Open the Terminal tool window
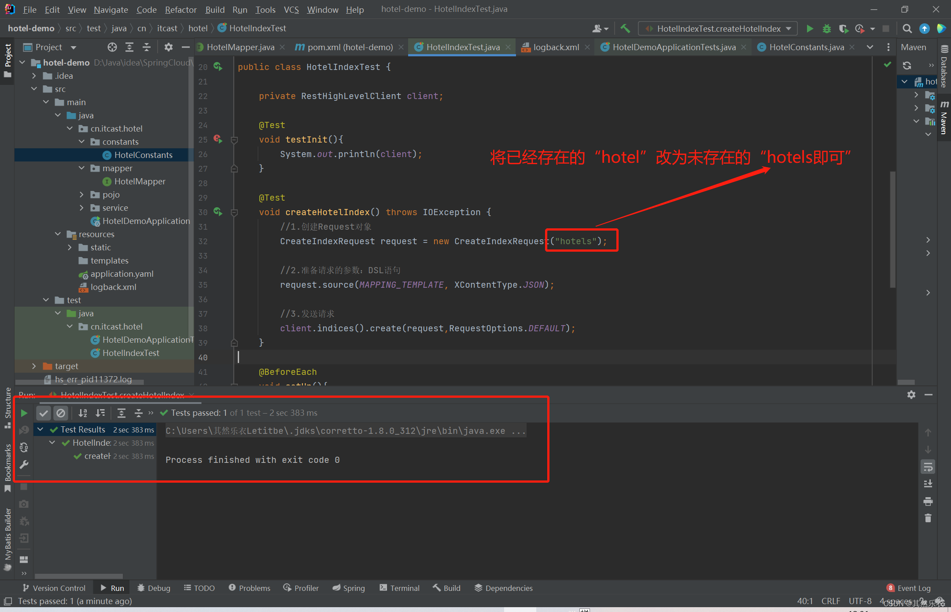This screenshot has width=951, height=612. click(399, 588)
